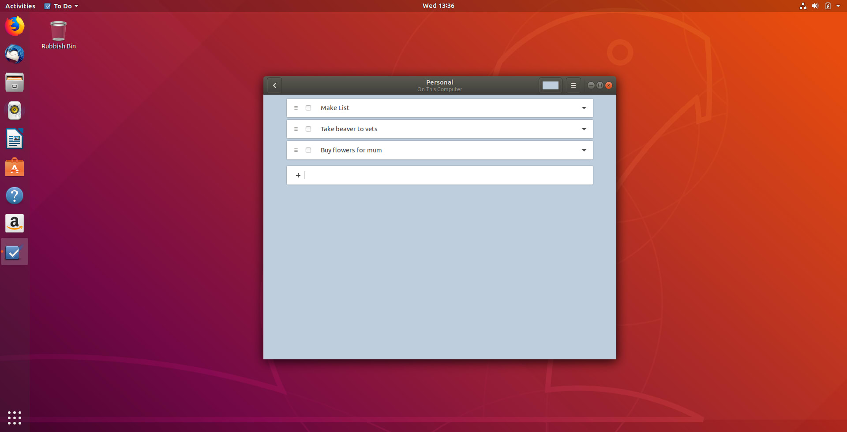Minimize the To Do window
847x432 pixels.
click(591, 85)
